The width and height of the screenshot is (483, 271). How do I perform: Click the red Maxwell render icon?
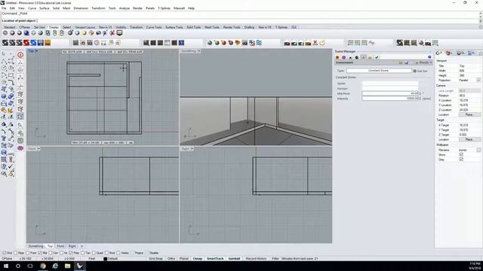[26, 43]
